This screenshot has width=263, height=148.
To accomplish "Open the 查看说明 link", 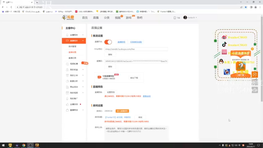I will (147, 96).
